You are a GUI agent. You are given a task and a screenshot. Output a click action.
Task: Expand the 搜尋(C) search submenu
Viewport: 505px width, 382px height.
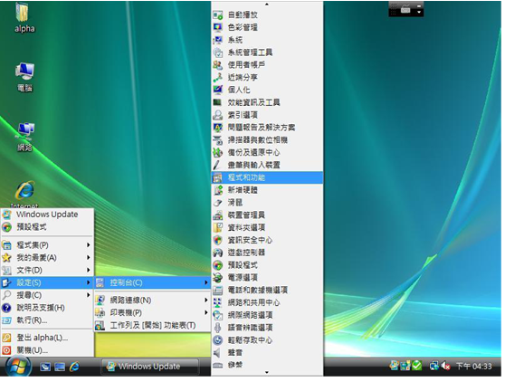click(47, 295)
